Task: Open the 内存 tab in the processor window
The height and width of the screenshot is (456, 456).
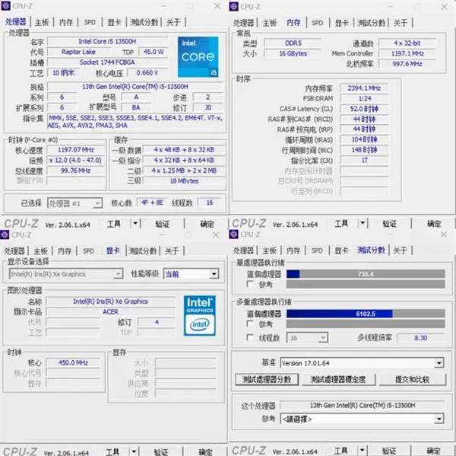Action: click(x=66, y=22)
